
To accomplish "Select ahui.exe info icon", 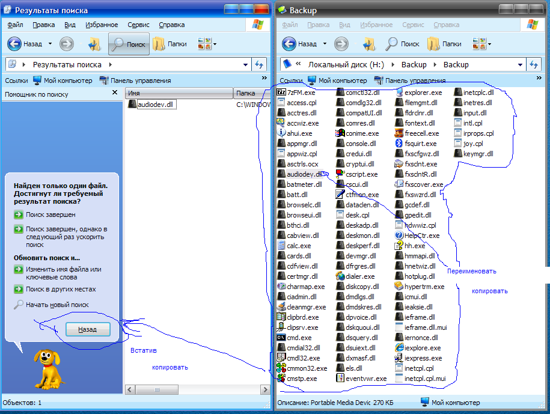I will (x=281, y=133).
